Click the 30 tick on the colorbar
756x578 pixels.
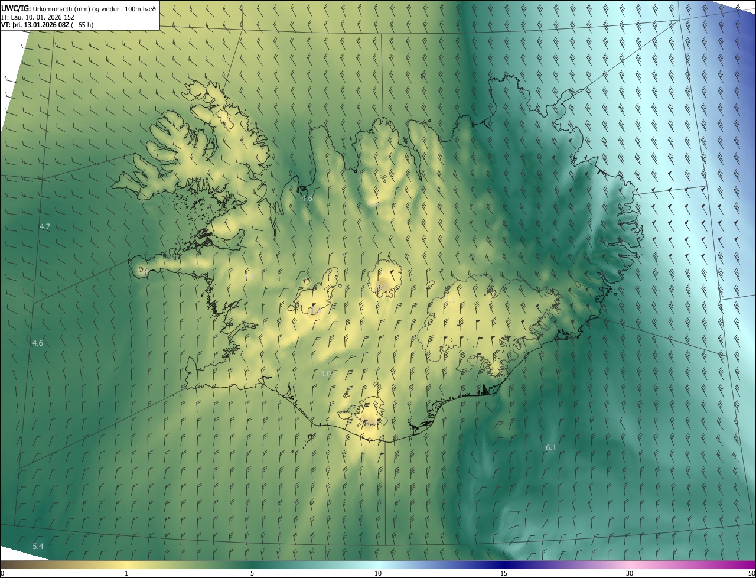click(630, 573)
